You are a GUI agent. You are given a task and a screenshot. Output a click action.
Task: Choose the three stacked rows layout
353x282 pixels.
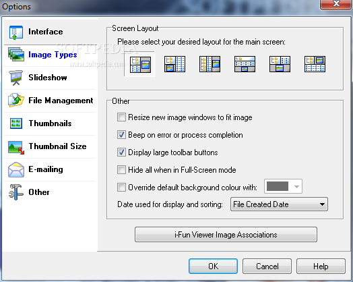(245, 64)
